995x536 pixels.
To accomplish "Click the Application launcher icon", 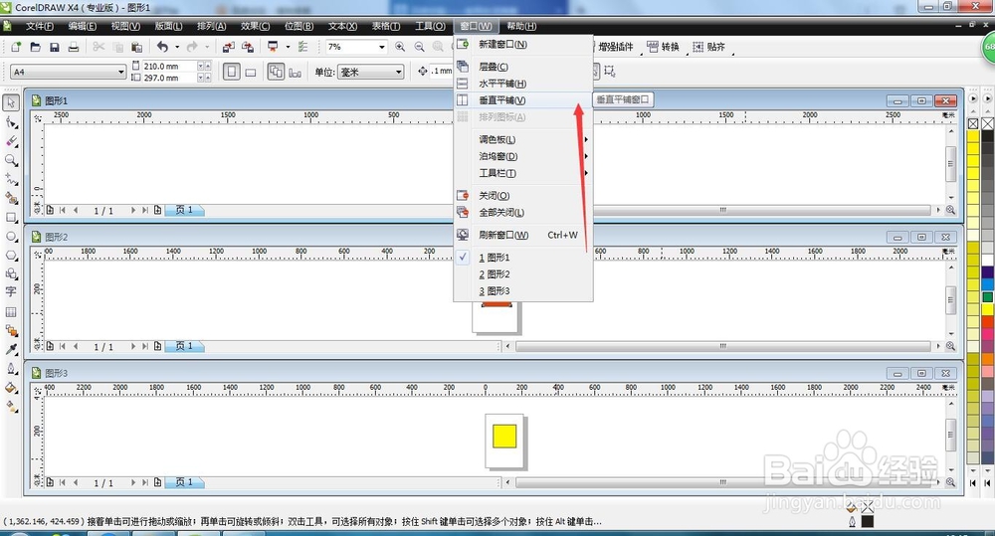I will point(273,47).
